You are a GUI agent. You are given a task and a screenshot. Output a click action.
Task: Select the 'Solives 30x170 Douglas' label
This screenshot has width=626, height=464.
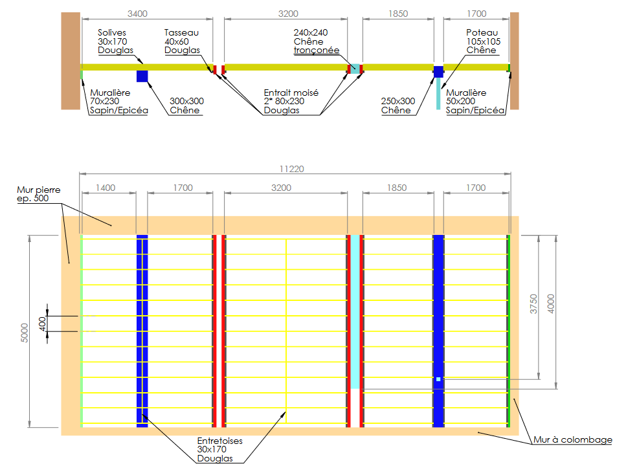coord(115,41)
